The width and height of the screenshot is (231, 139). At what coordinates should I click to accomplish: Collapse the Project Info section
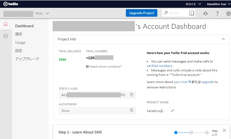coord(223,39)
